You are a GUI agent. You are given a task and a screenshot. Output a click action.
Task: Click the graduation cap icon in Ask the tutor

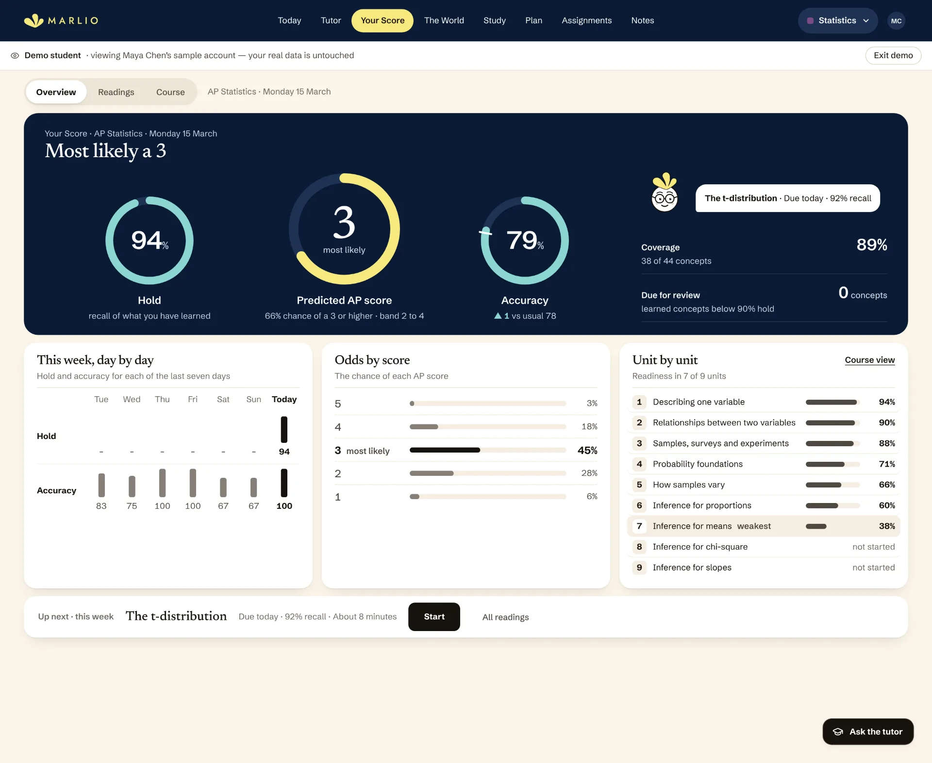point(838,731)
